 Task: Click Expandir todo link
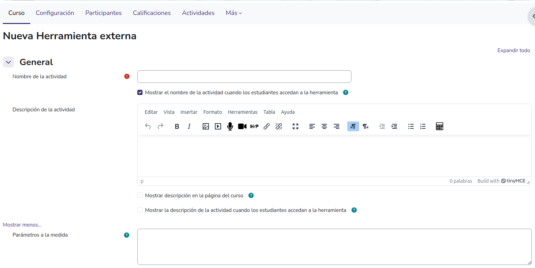click(x=513, y=50)
